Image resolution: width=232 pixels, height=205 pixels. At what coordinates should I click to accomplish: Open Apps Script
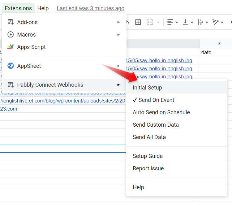(x=64, y=47)
